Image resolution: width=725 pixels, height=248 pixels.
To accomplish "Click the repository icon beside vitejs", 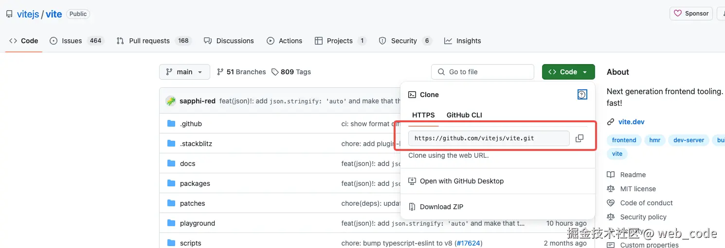I will [9, 14].
